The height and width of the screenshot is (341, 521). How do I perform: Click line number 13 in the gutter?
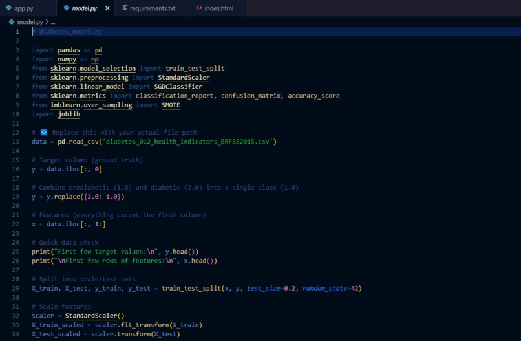[16, 142]
